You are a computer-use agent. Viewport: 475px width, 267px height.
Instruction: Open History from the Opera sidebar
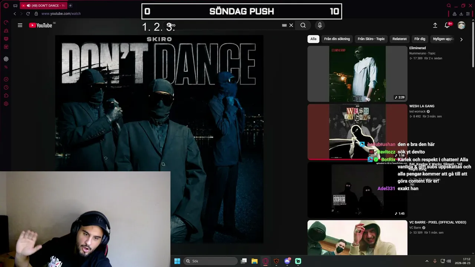click(x=6, y=88)
